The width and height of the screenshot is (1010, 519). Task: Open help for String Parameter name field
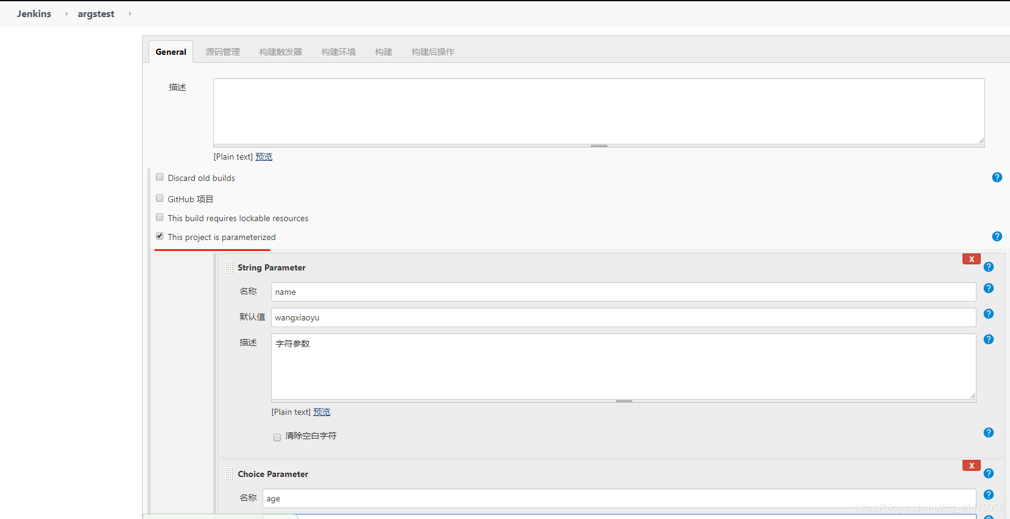[x=989, y=288]
